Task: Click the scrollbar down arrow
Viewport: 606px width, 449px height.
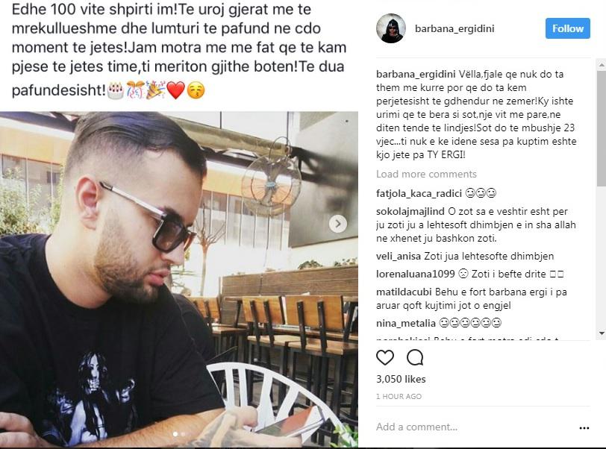Action: [x=602, y=333]
